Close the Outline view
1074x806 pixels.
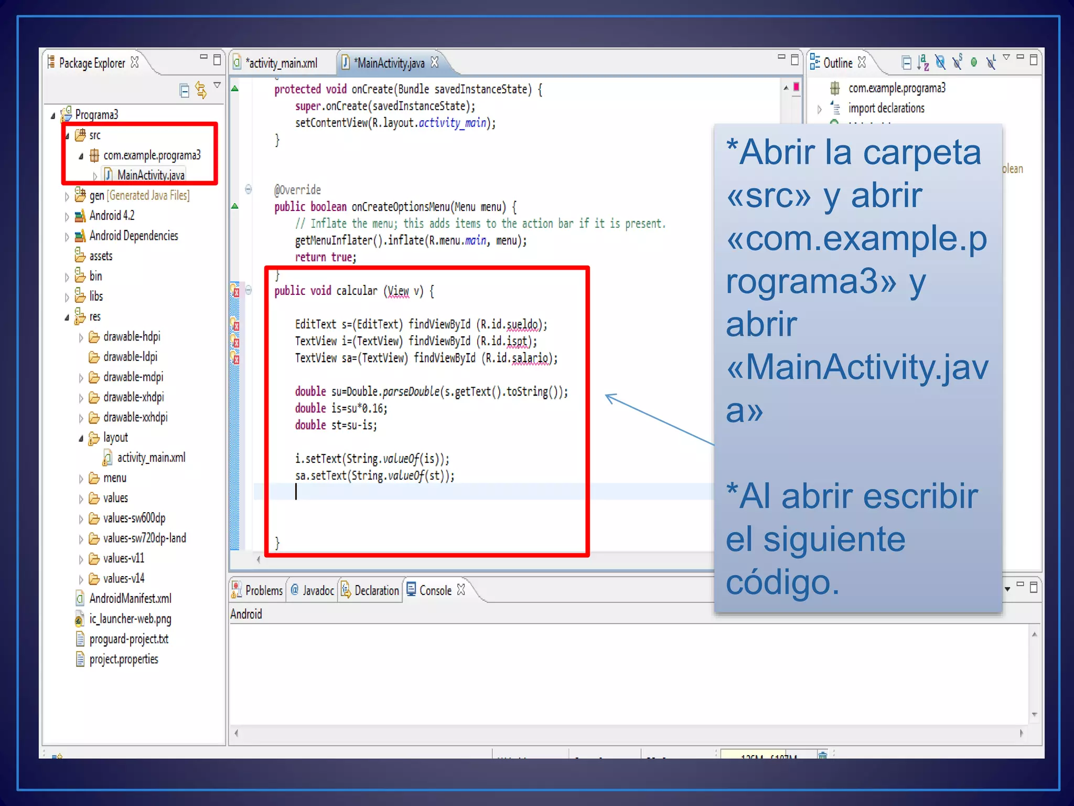point(862,62)
